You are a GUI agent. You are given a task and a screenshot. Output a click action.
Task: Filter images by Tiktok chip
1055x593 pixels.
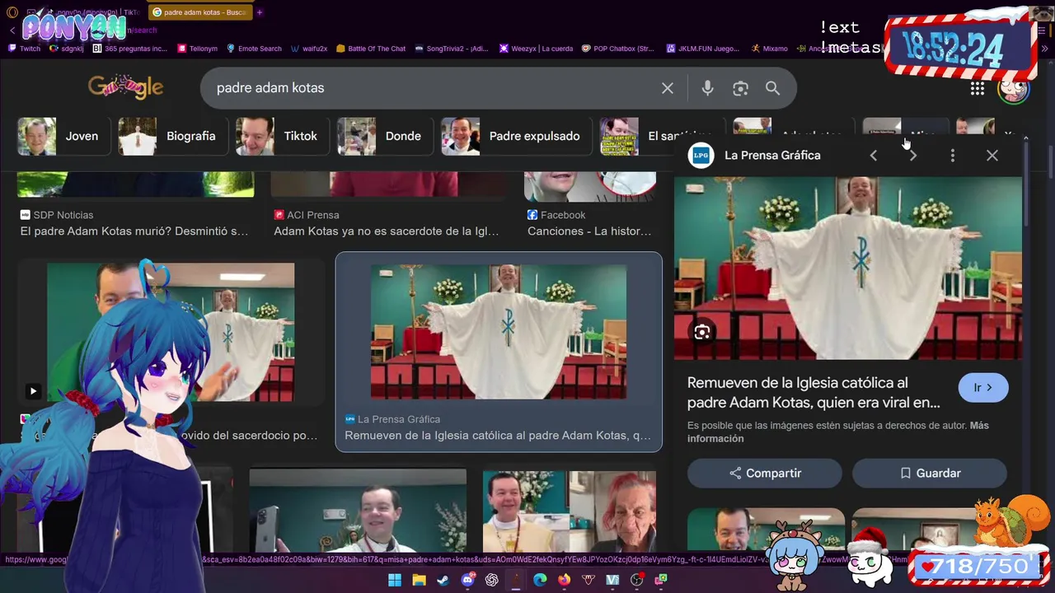pos(282,136)
